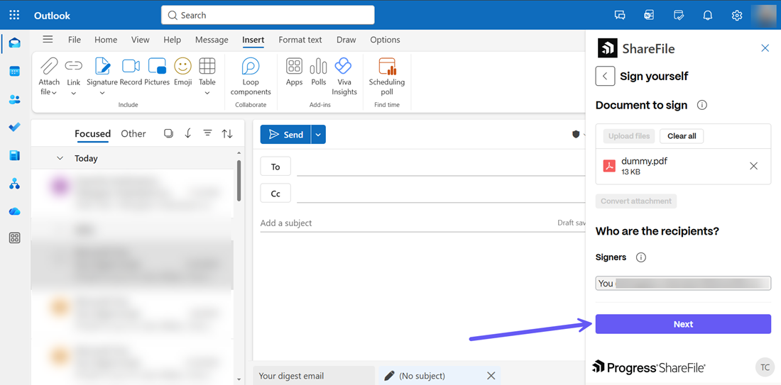Screen dimensions: 781x385
Task: Switch to the Message tab
Action: [x=212, y=40]
